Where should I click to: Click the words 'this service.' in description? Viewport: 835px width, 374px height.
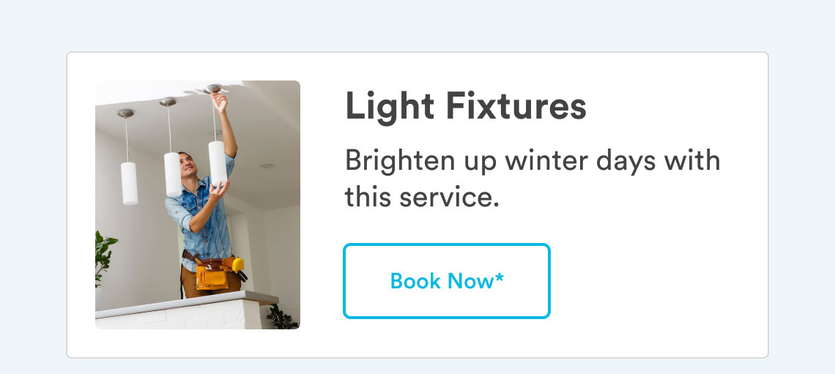(423, 198)
